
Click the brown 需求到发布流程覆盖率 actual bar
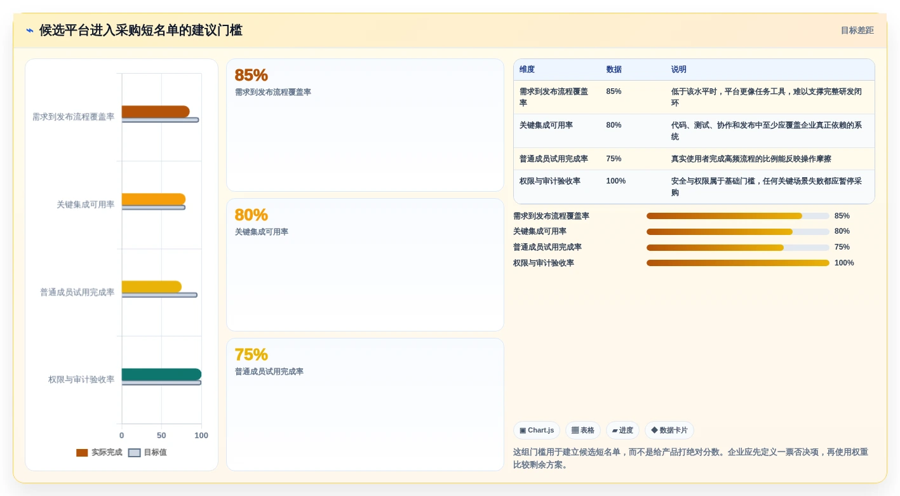(x=156, y=112)
